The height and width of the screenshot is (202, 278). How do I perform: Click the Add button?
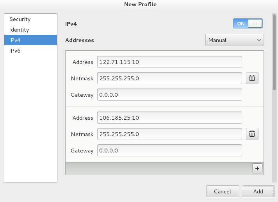pos(258,191)
